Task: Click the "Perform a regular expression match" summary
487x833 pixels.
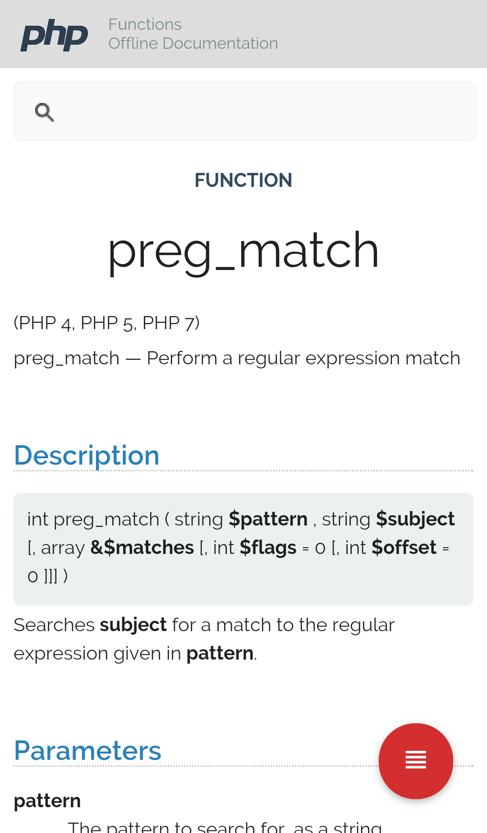Action: coord(303,358)
